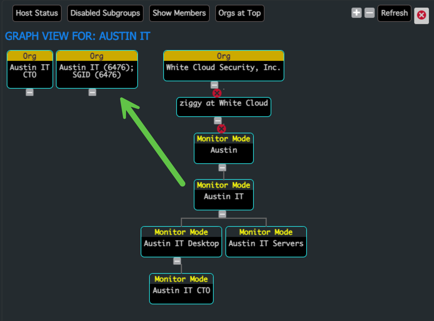The width and height of the screenshot is (434, 321).
Task: Click the close icon for the graph view
Action: tap(421, 16)
